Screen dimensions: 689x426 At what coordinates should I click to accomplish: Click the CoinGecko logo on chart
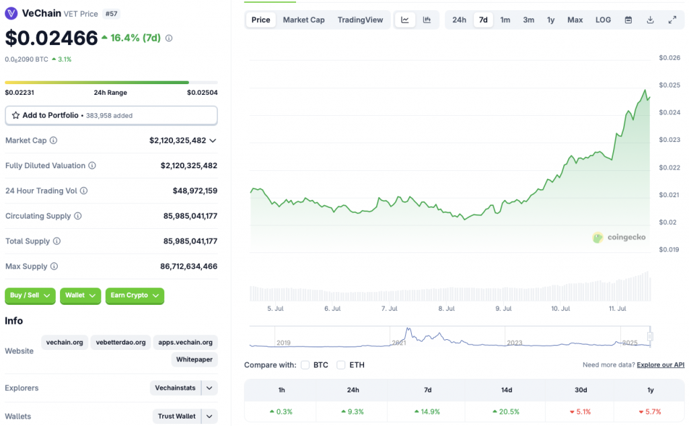click(619, 238)
